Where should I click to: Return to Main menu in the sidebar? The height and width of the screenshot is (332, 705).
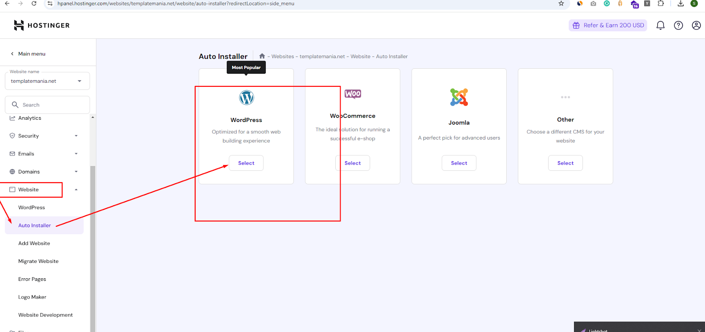28,54
